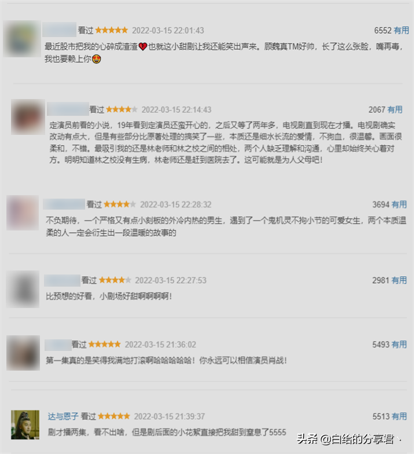Open the avatar beside the 22:14:43 review

[x=28, y=117]
